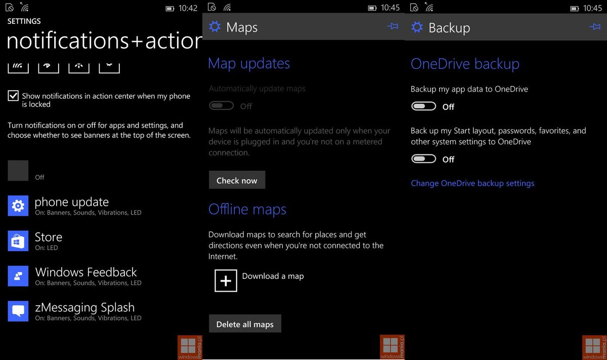Tap the airplane mode quick action tile
The image size is (607, 360).
[x=109, y=66]
